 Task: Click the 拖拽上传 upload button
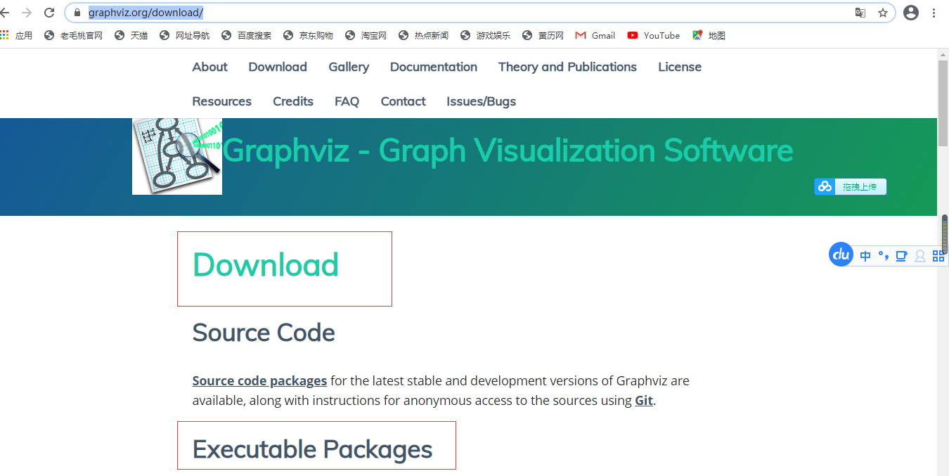click(x=851, y=186)
